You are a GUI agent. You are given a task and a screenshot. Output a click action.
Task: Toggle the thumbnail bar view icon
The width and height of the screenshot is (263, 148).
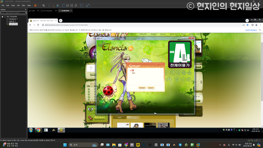pyautogui.click(x=68, y=6)
